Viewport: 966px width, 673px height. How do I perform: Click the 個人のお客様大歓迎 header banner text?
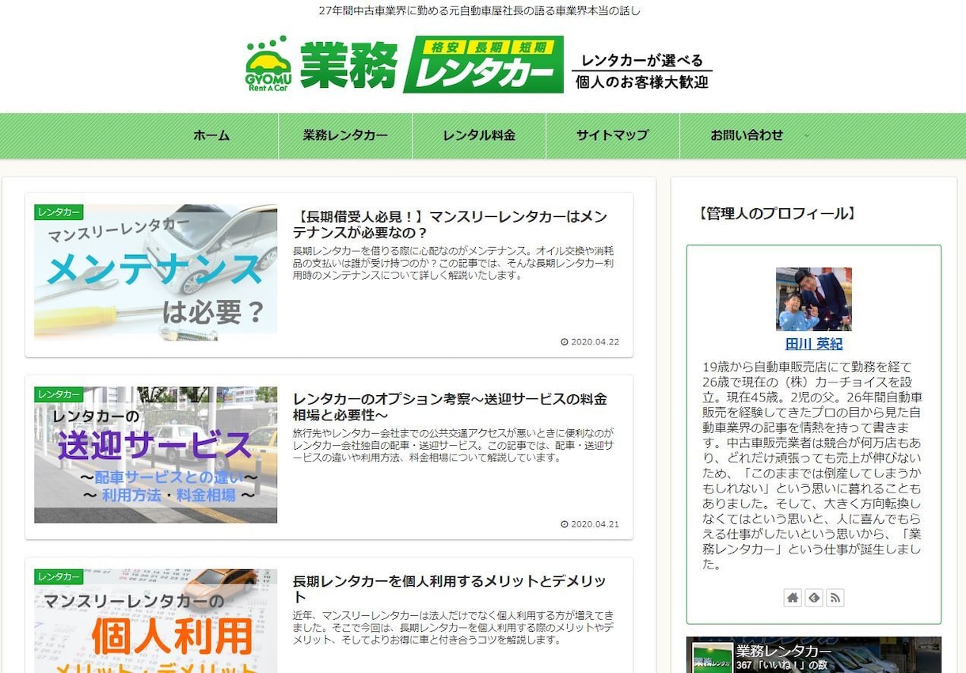click(642, 82)
